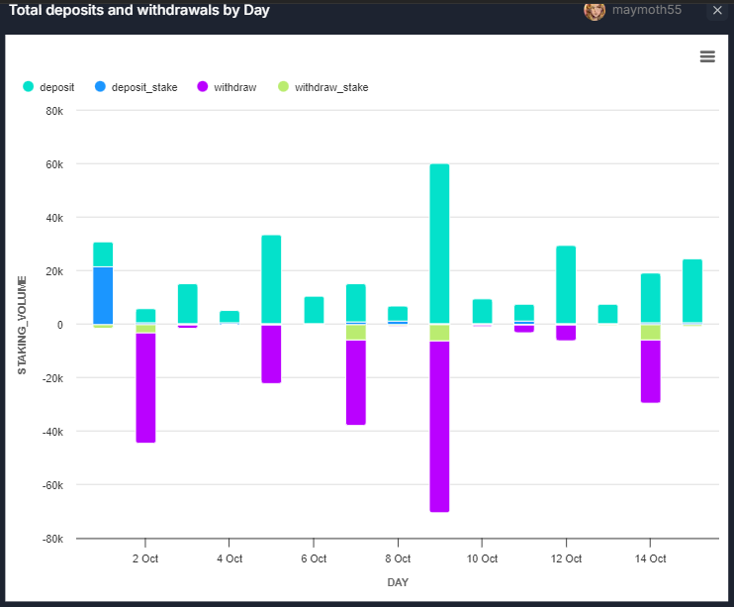Click the DAY axis title
The height and width of the screenshot is (607, 734).
(398, 582)
